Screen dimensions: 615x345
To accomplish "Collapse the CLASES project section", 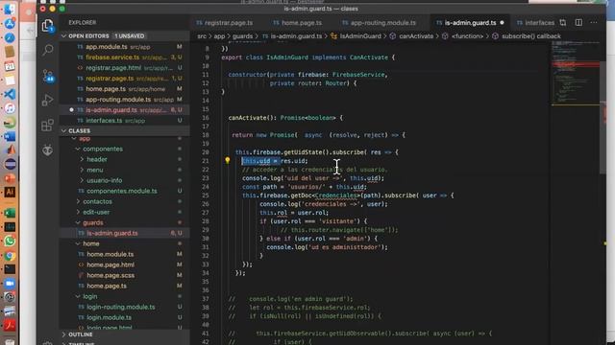I will (x=64, y=130).
